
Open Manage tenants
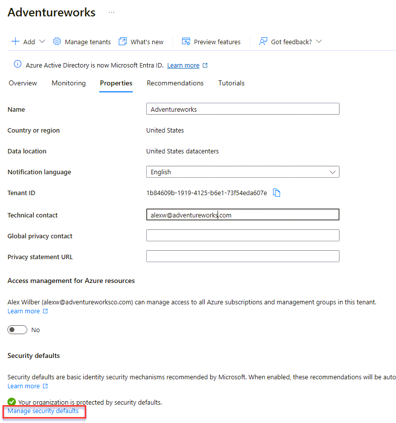click(88, 42)
